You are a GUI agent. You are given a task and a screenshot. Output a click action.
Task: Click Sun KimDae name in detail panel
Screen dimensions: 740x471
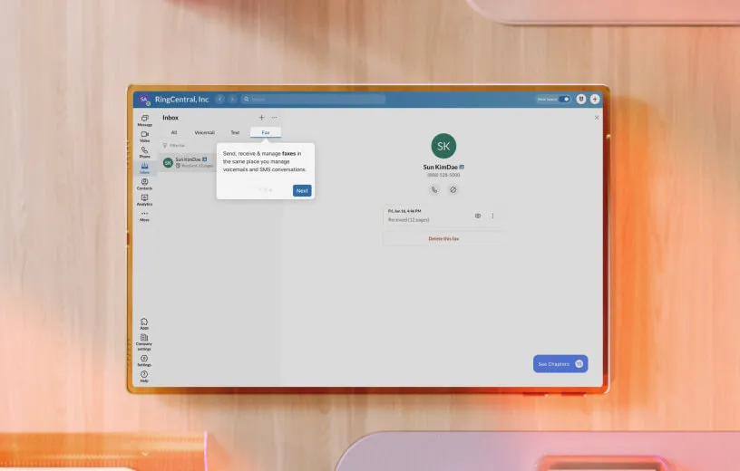coord(441,167)
